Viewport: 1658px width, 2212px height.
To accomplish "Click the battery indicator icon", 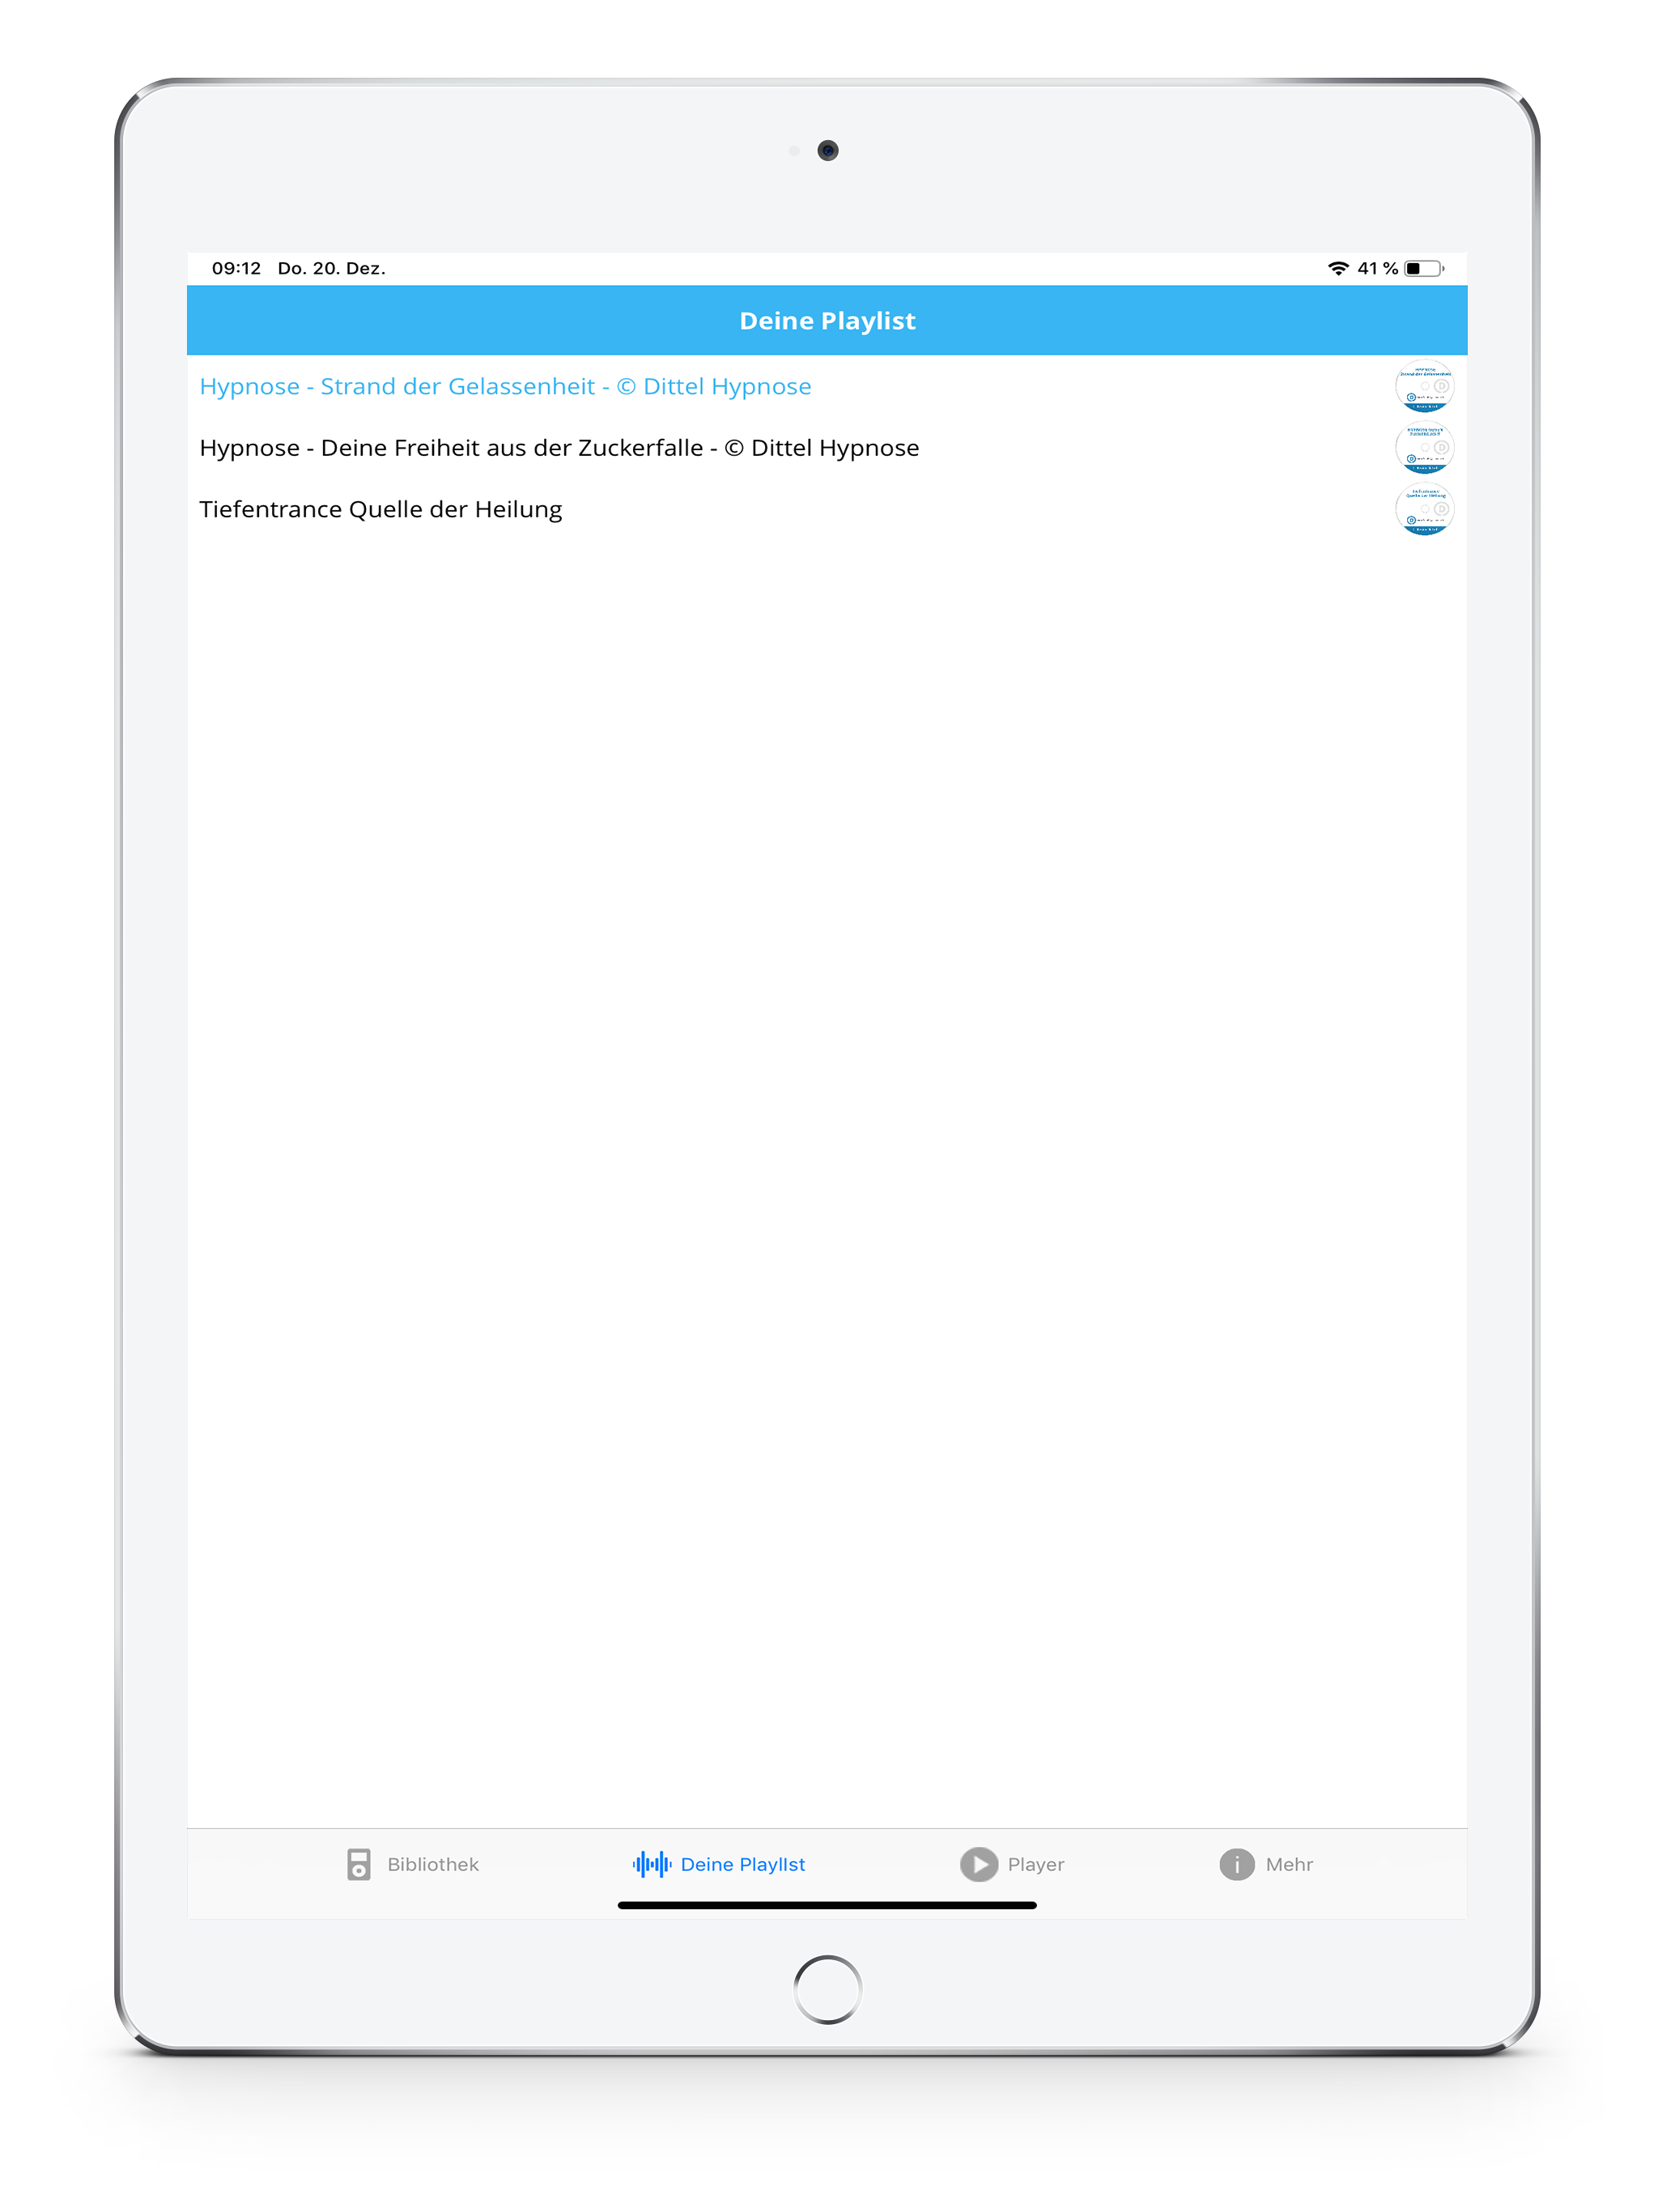I will point(1423,268).
